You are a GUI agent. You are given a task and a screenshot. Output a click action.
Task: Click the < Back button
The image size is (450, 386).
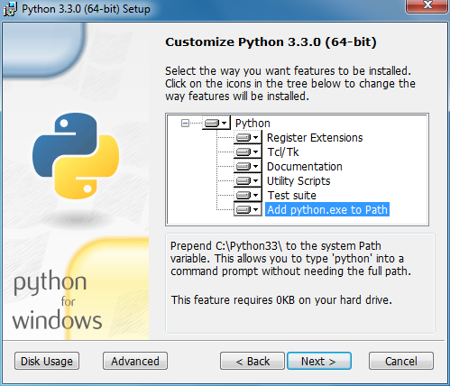253,361
